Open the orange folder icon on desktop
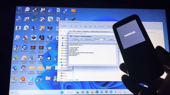170x95 pixels. (73, 12)
